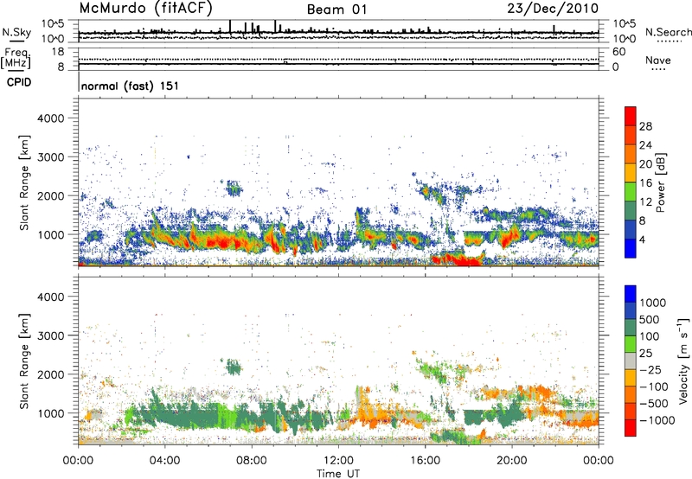Select the Freq. [MHz] axis label

point(16,58)
